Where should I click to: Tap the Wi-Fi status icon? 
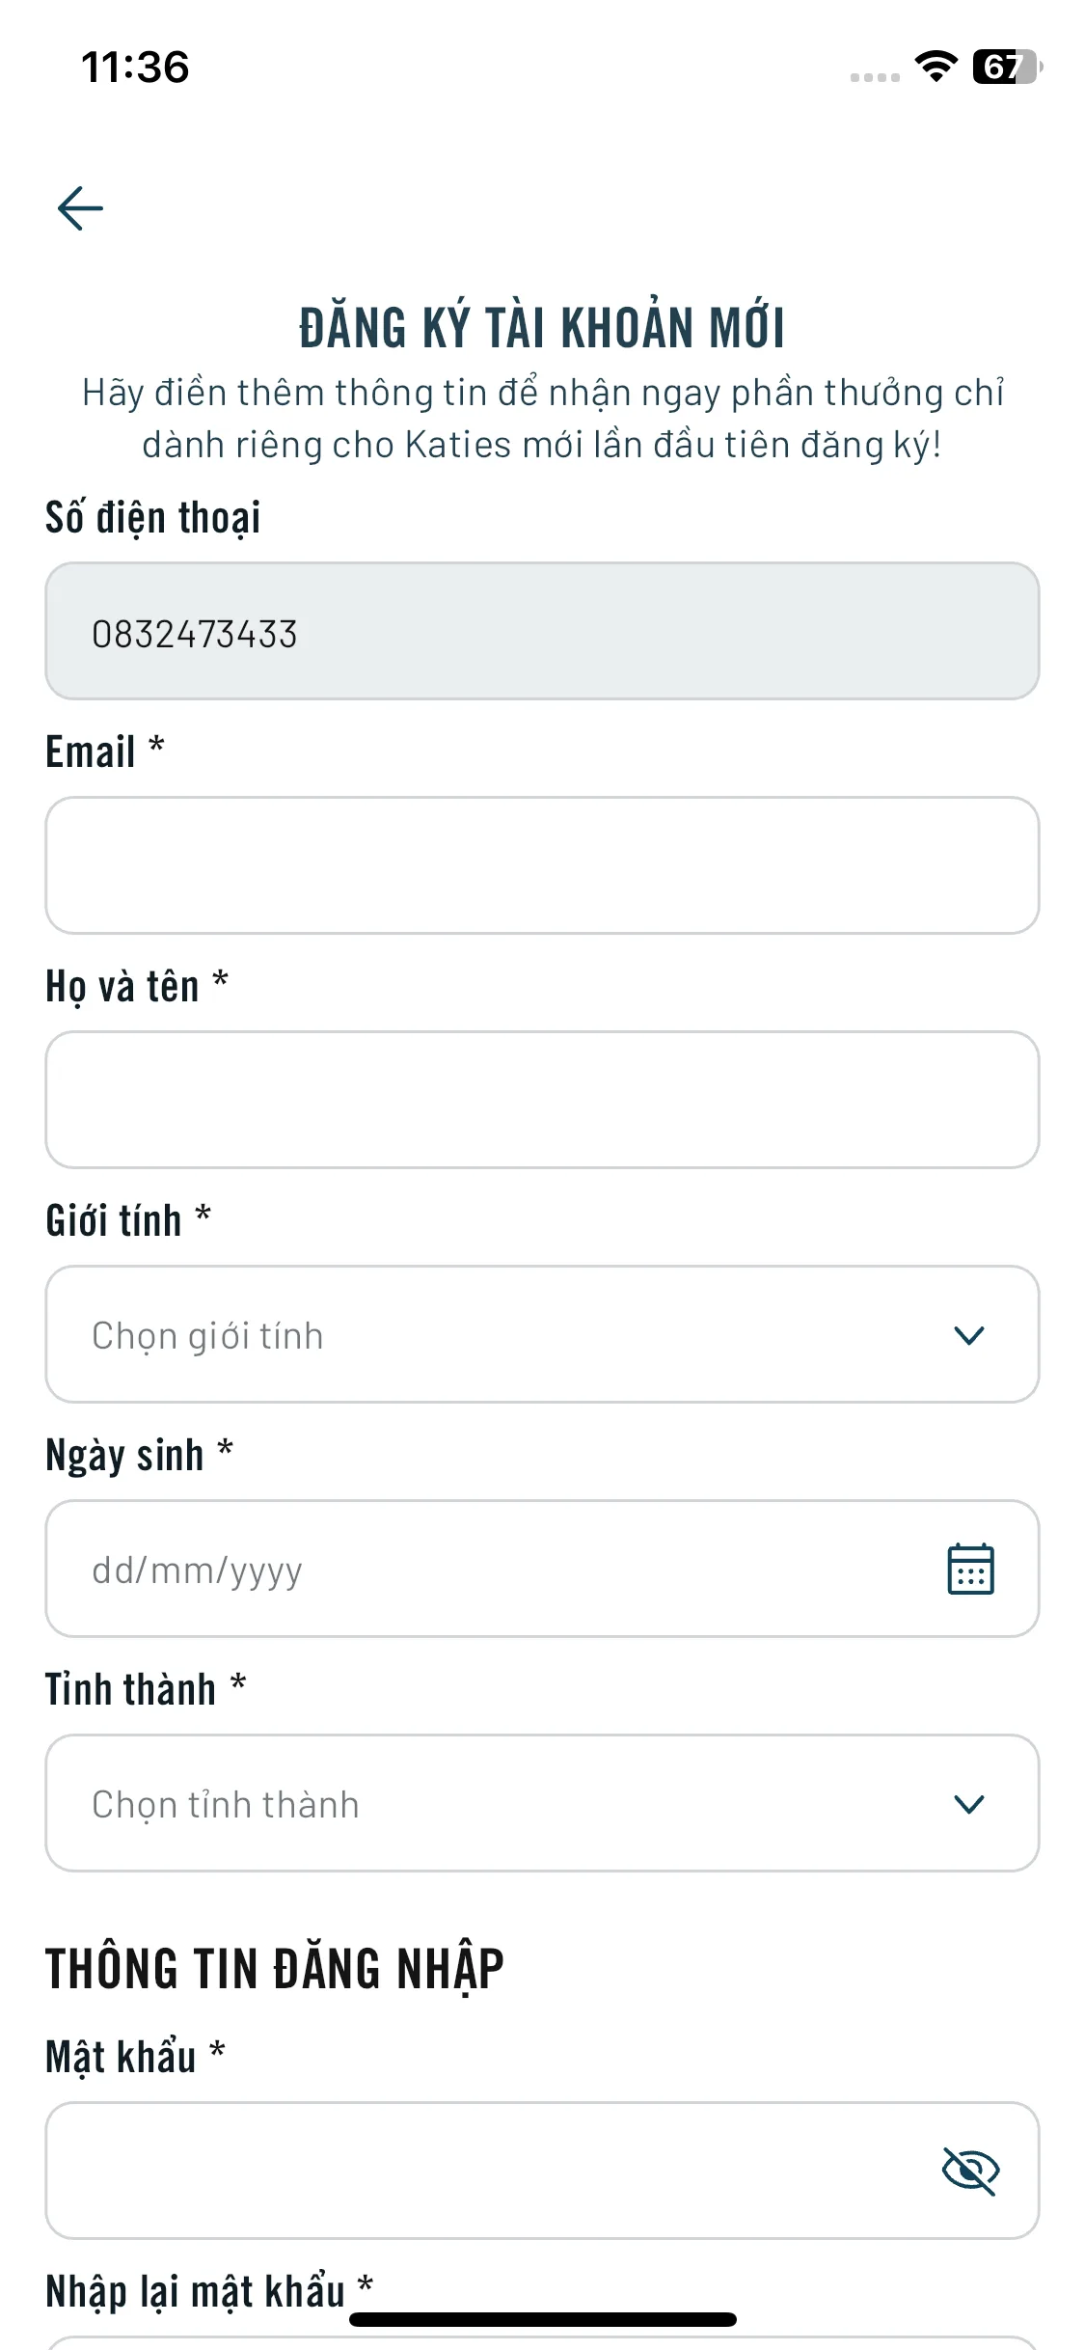pyautogui.click(x=936, y=67)
